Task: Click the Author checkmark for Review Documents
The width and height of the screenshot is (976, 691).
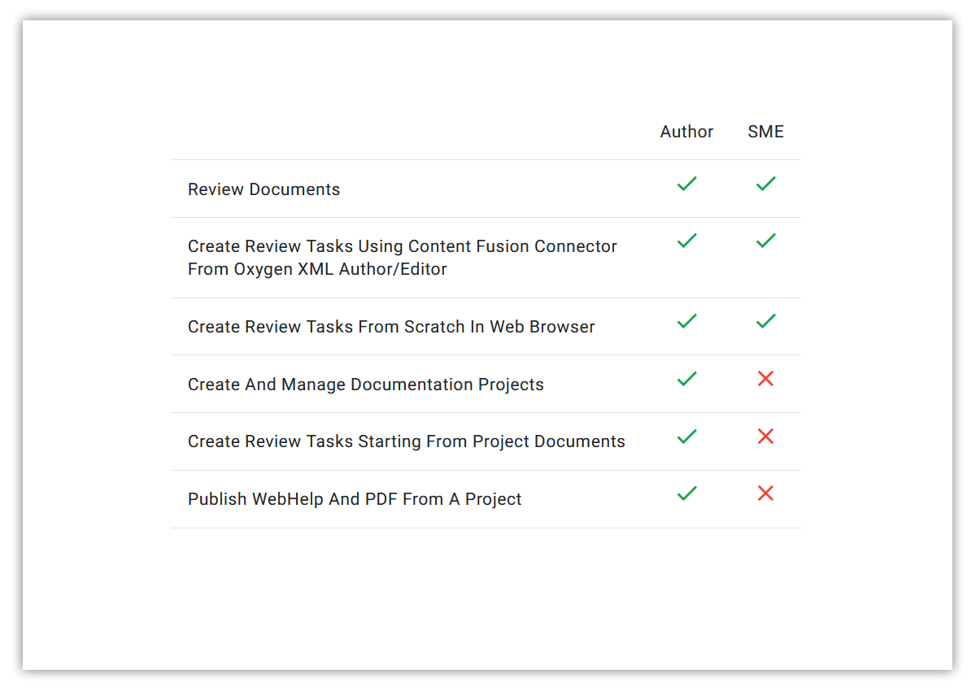Action: (x=687, y=184)
